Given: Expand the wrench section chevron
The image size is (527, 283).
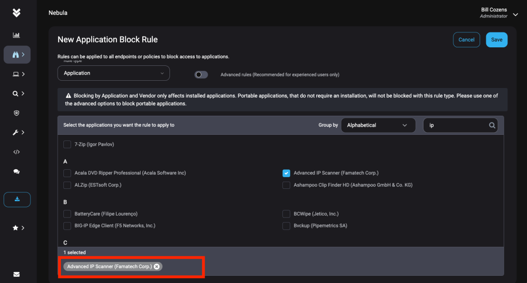Looking at the screenshot, I should tap(23, 132).
